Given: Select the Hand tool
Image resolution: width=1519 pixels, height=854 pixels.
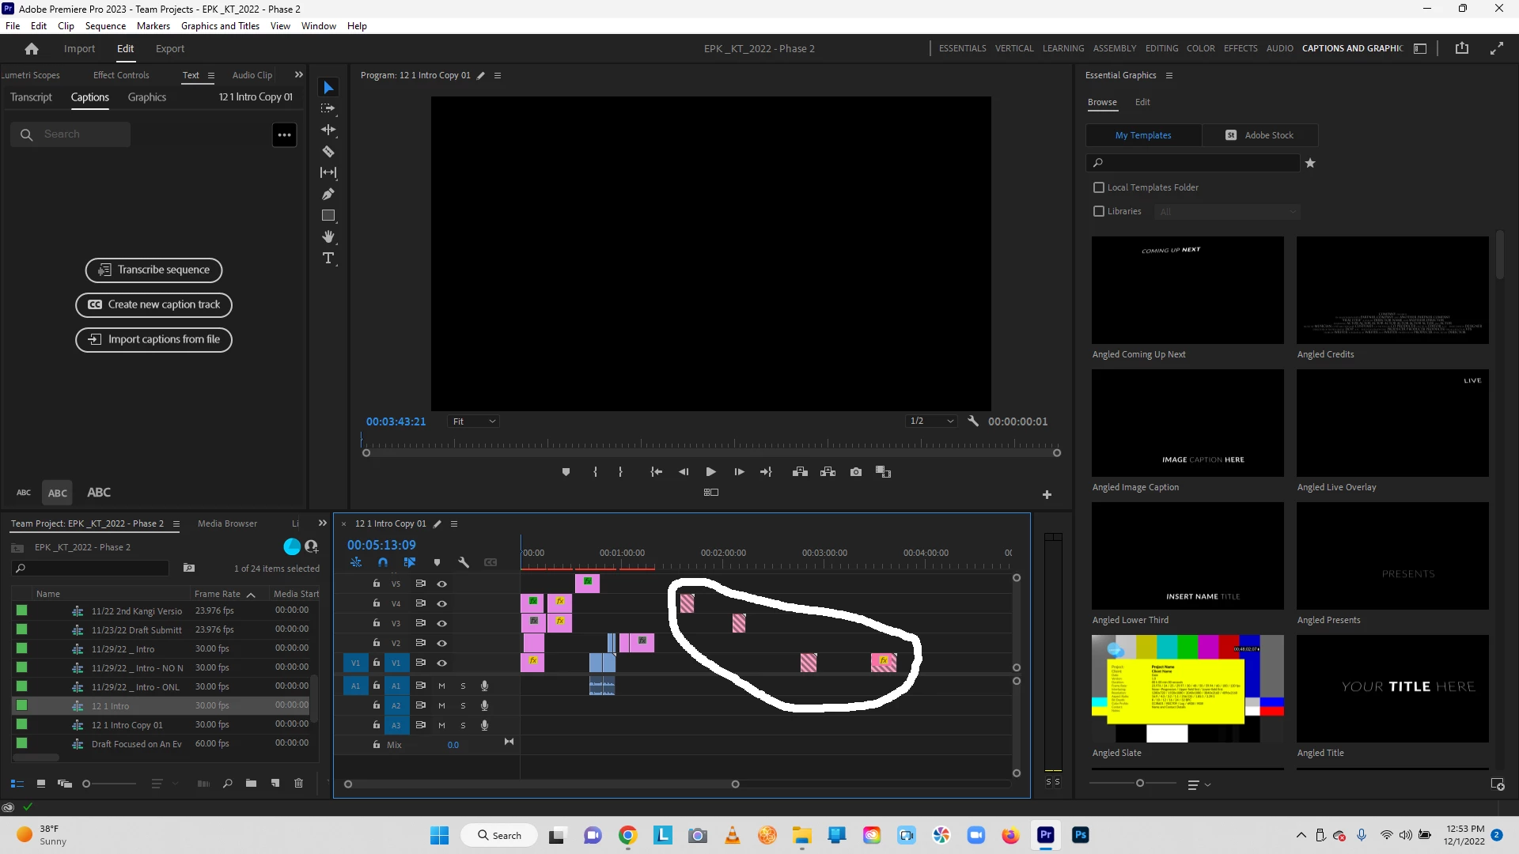Looking at the screenshot, I should (328, 237).
